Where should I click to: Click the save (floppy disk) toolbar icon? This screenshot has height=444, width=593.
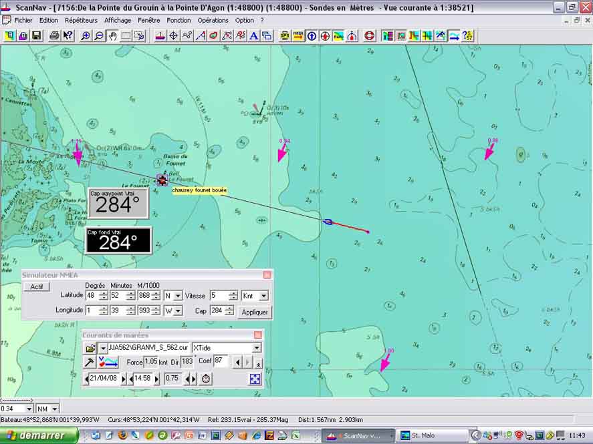click(37, 36)
